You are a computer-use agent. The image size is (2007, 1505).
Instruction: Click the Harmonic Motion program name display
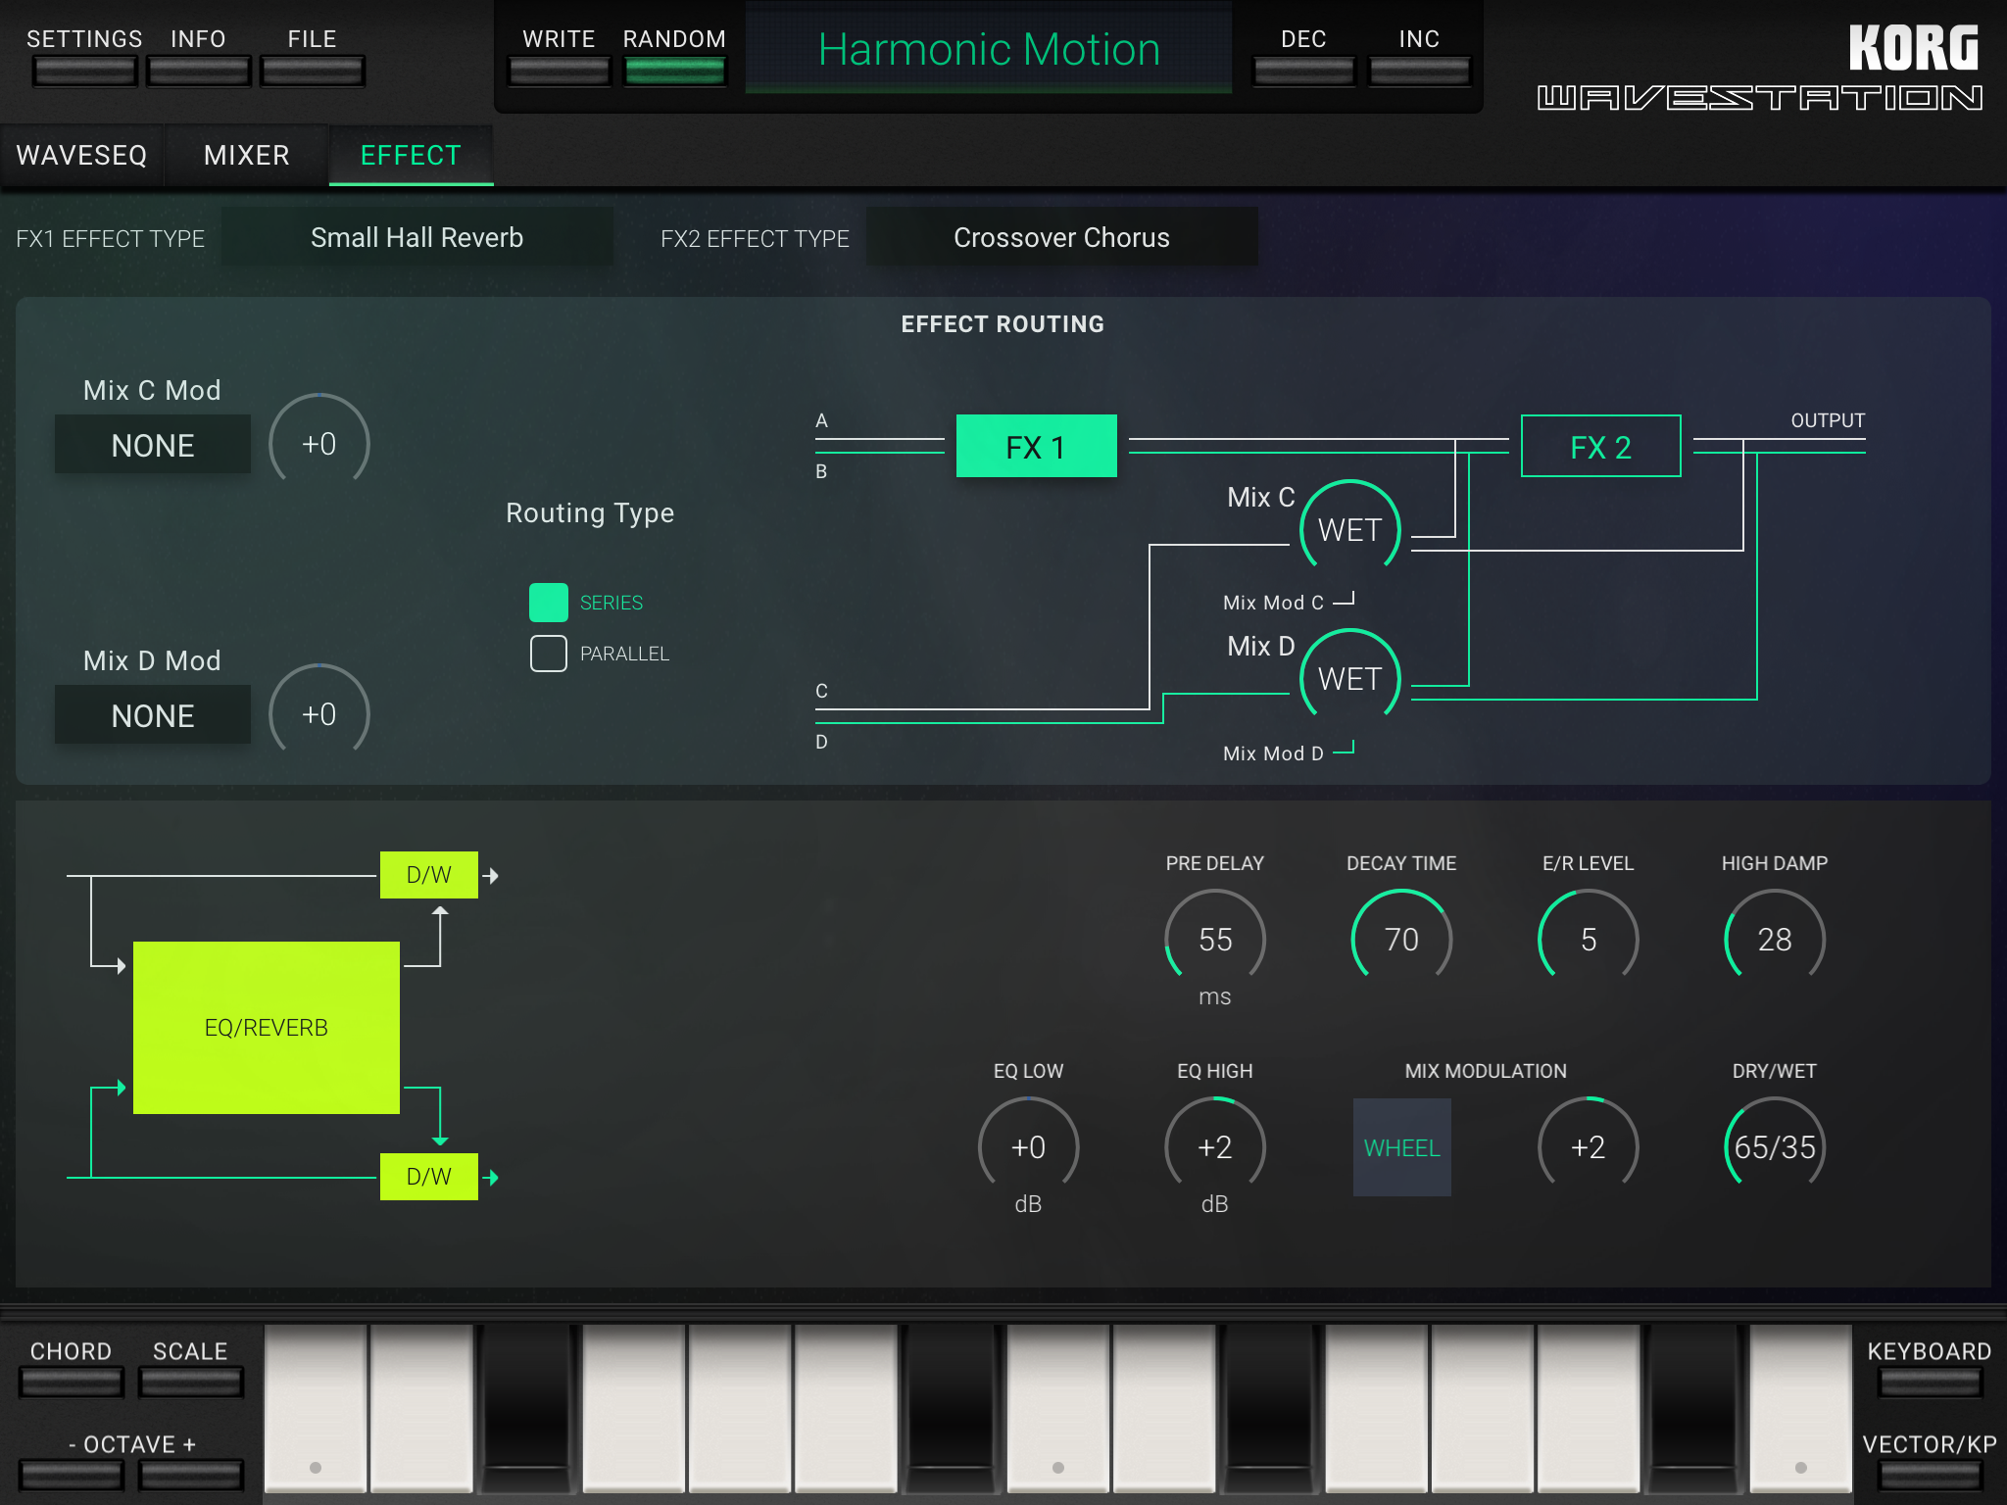tap(989, 49)
